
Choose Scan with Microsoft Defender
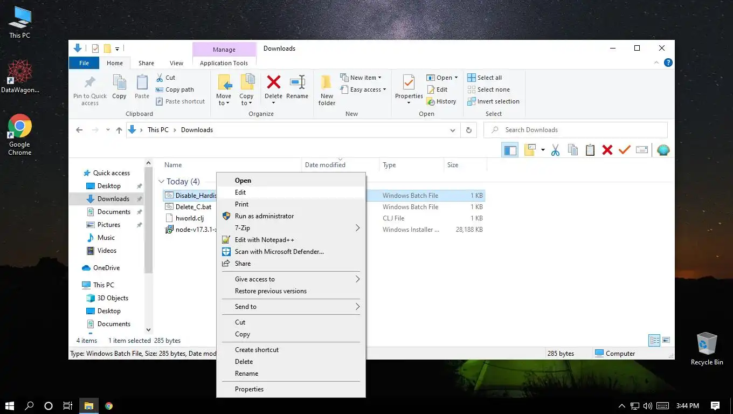pyautogui.click(x=291, y=252)
